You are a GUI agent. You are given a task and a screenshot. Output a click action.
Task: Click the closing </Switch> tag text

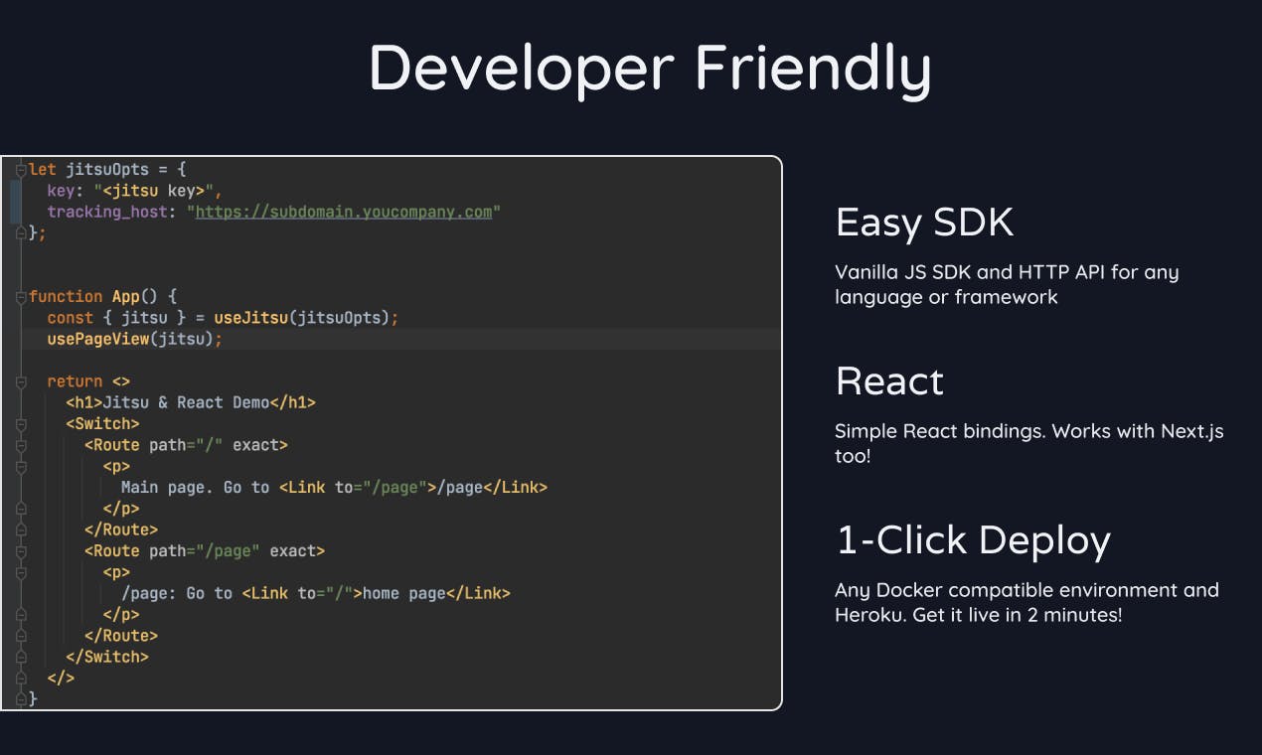tap(107, 657)
